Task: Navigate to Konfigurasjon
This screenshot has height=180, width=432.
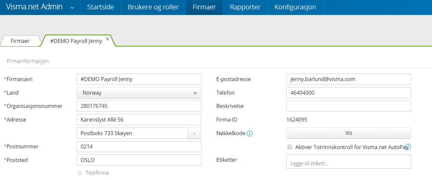Action: coord(295,7)
